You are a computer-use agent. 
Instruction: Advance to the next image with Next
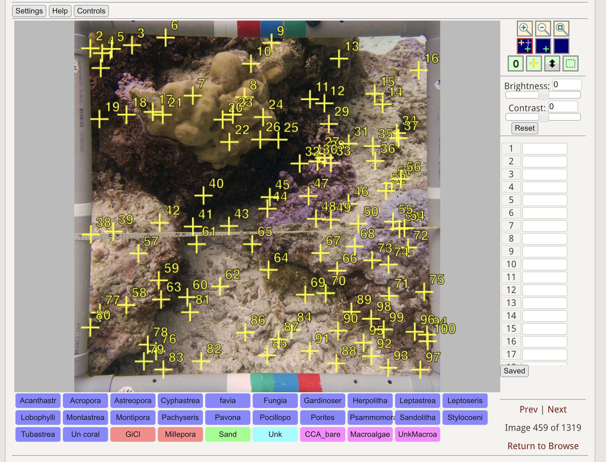click(557, 409)
